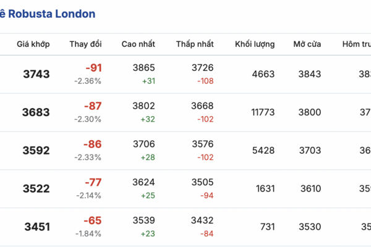
Task: Click the matched price 3522
Action: coord(36,189)
